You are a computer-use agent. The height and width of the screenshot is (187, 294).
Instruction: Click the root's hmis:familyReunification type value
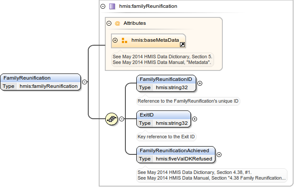click(48, 86)
